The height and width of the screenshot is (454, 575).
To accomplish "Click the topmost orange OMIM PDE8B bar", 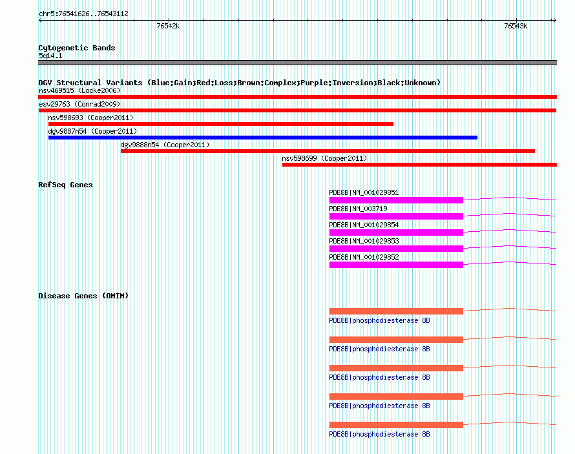I will click(x=397, y=311).
